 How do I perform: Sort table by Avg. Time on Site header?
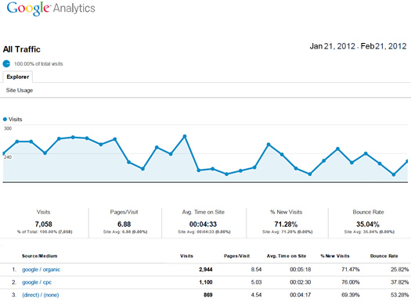[287, 256]
